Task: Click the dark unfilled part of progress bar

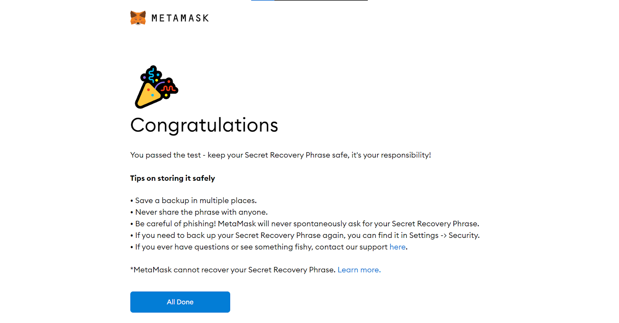Action: [x=321, y=0]
